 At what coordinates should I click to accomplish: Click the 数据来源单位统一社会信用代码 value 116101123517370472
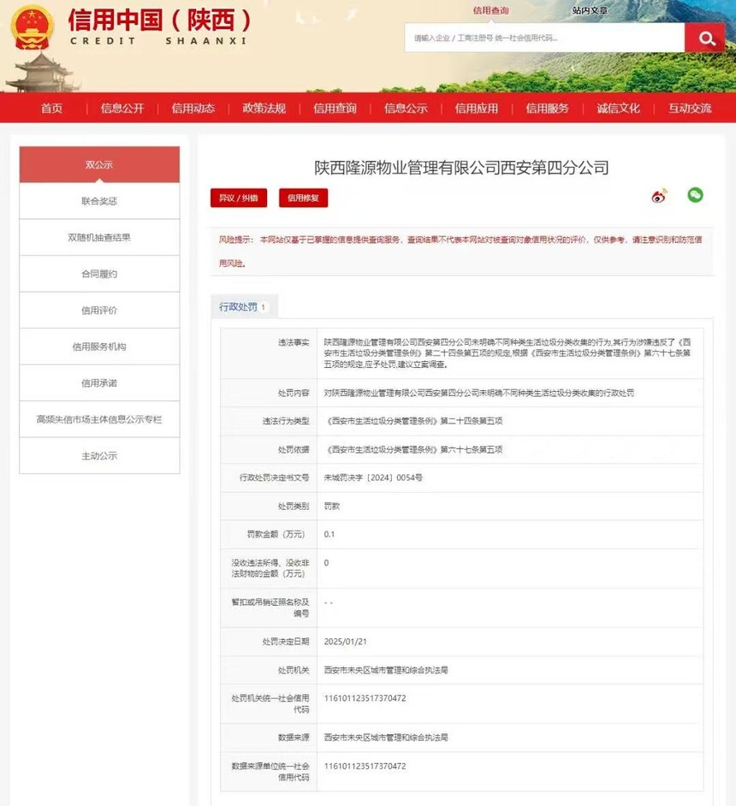[365, 766]
